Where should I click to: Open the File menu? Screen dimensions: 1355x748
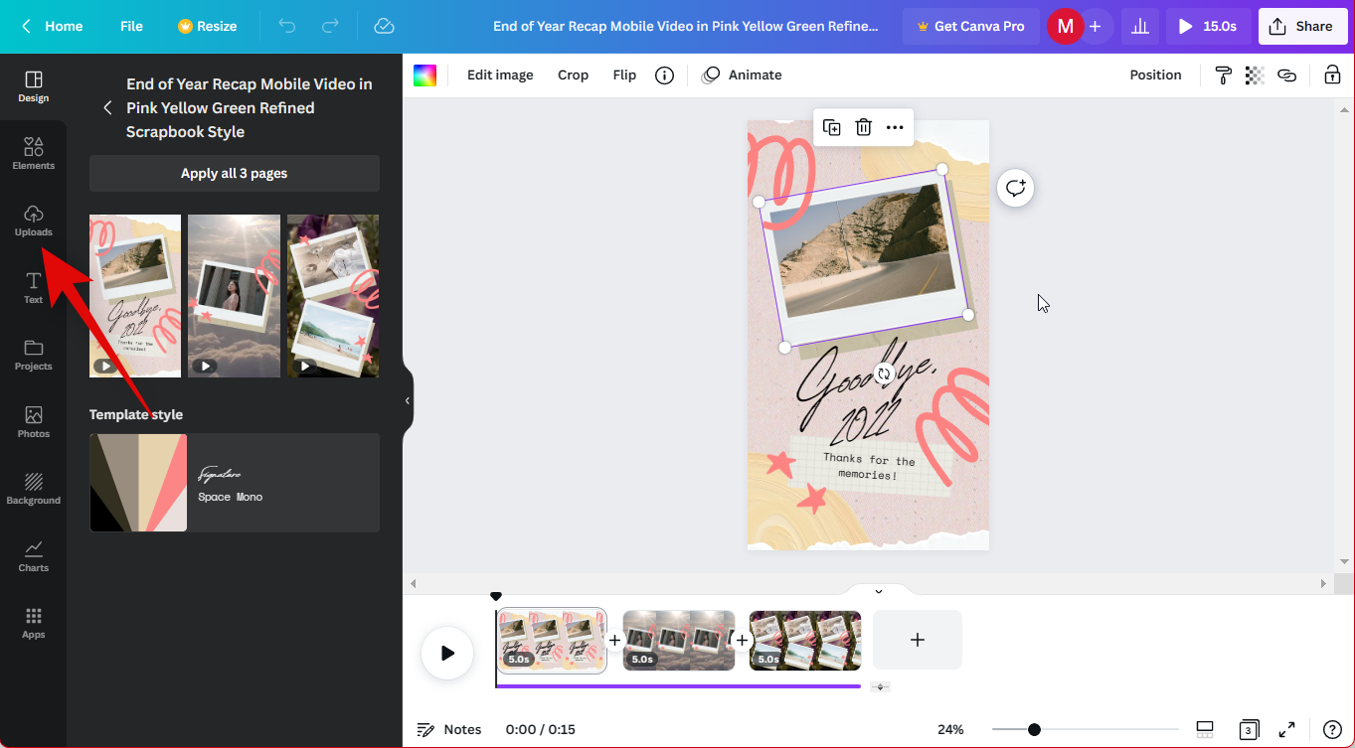131,27
